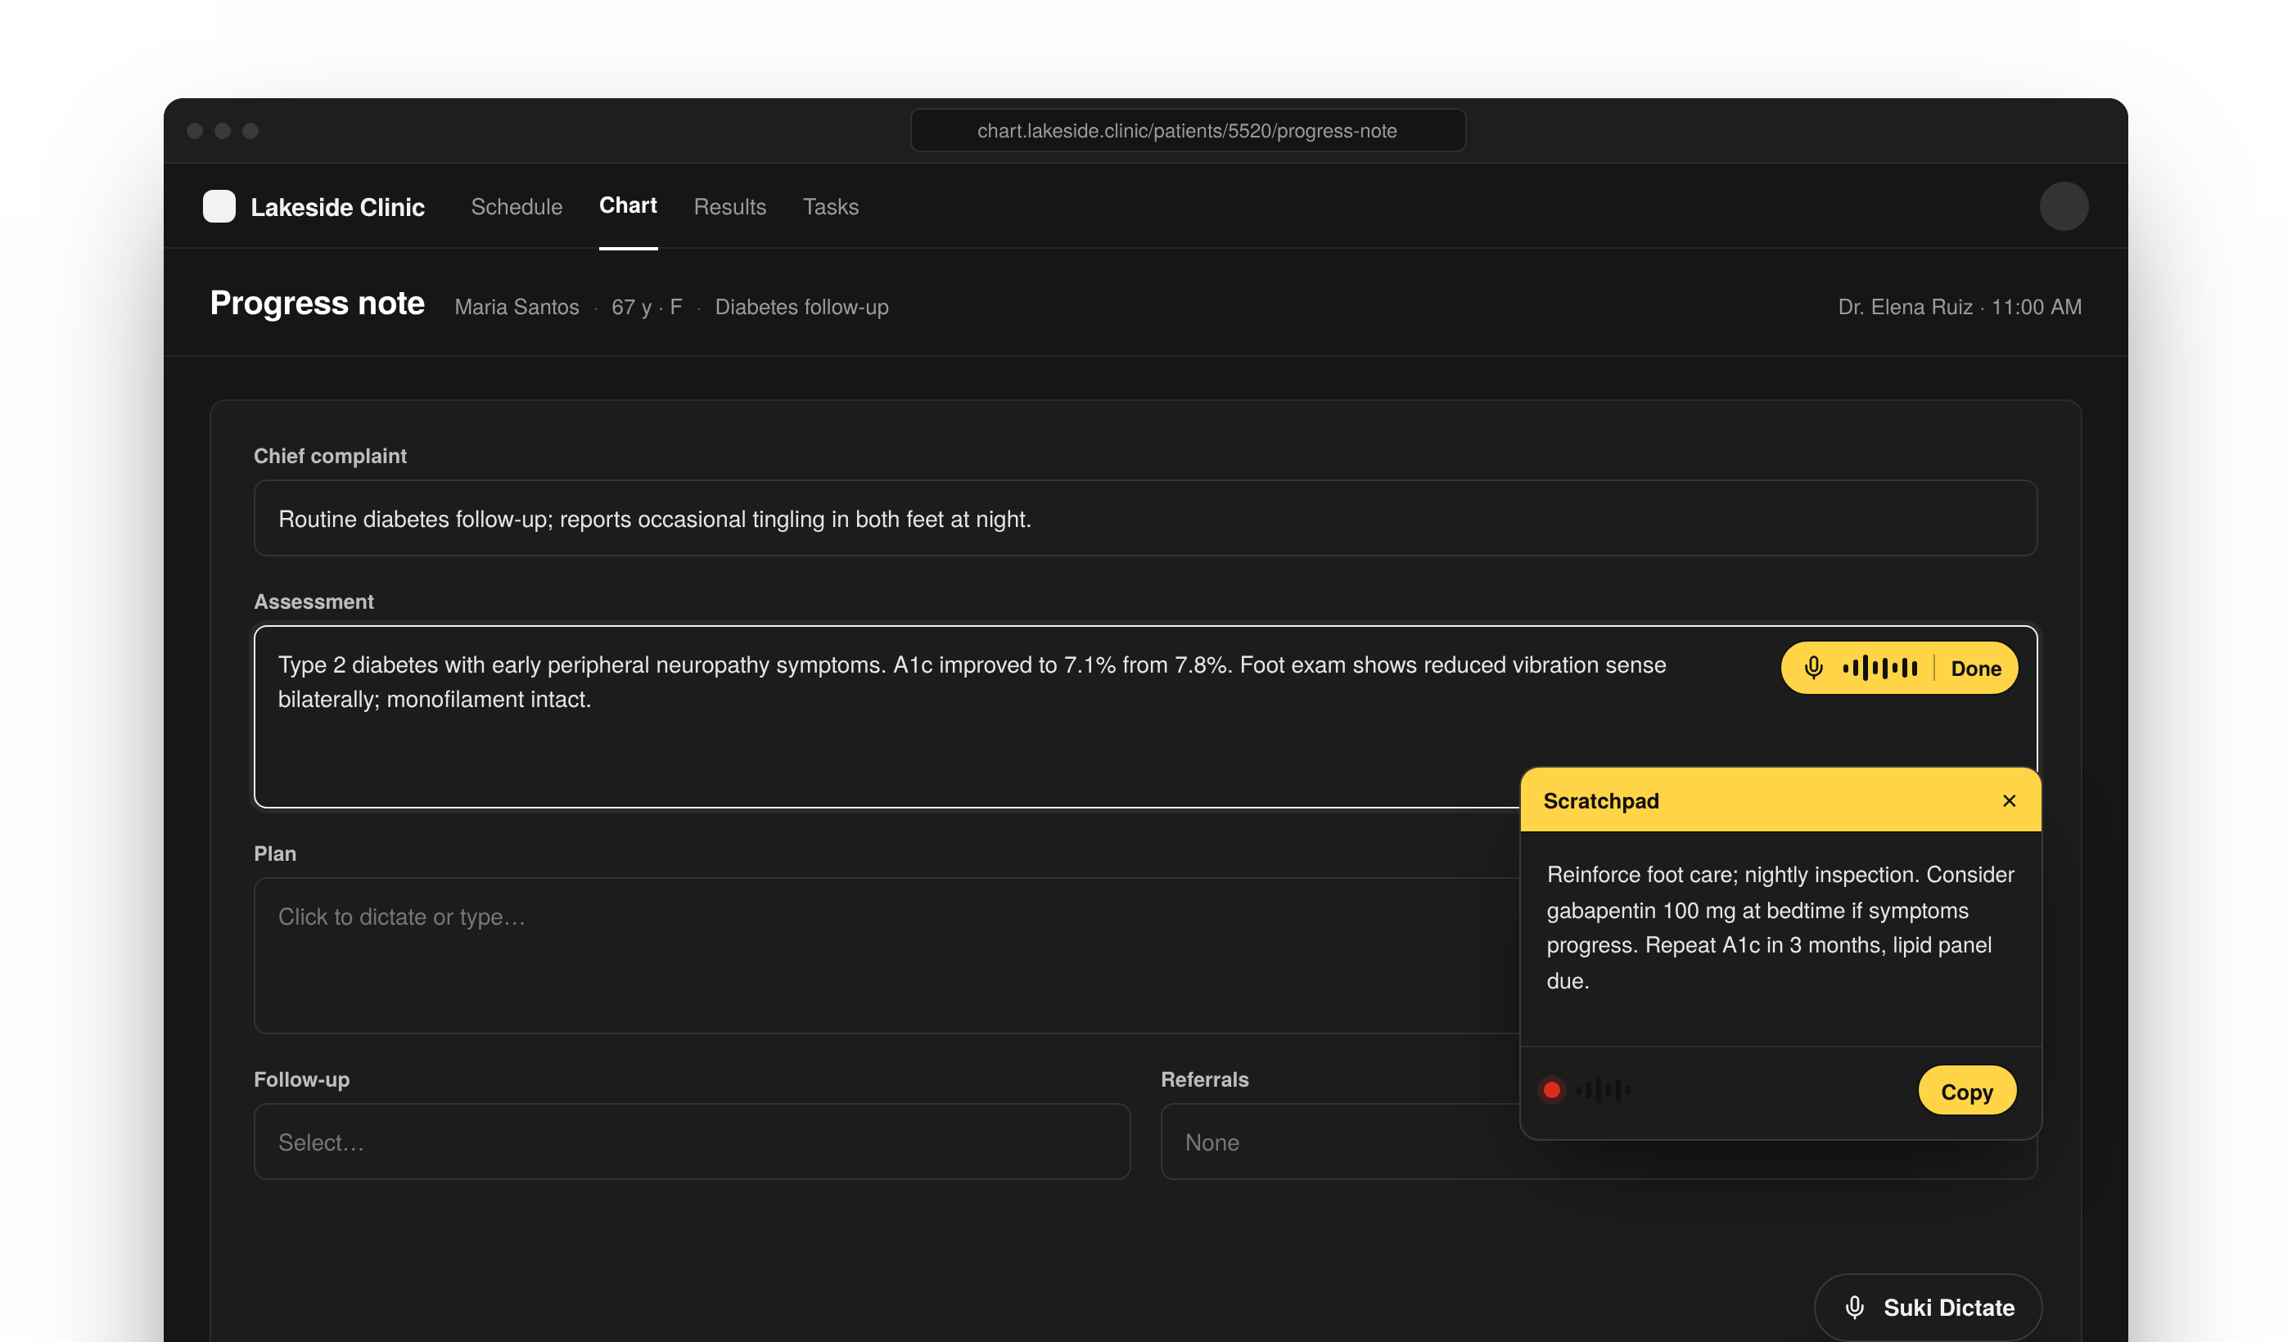This screenshot has height=1342, width=2292.
Task: Click the Lakeside Clinic name text
Action: [x=337, y=207]
